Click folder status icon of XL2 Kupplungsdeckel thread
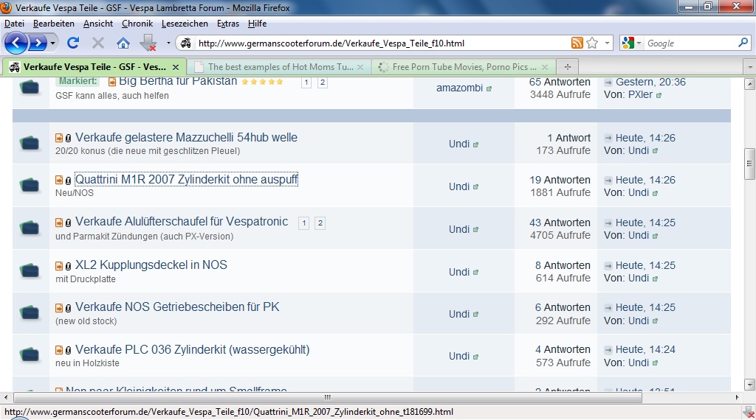This screenshot has height=420, width=756. (30, 271)
